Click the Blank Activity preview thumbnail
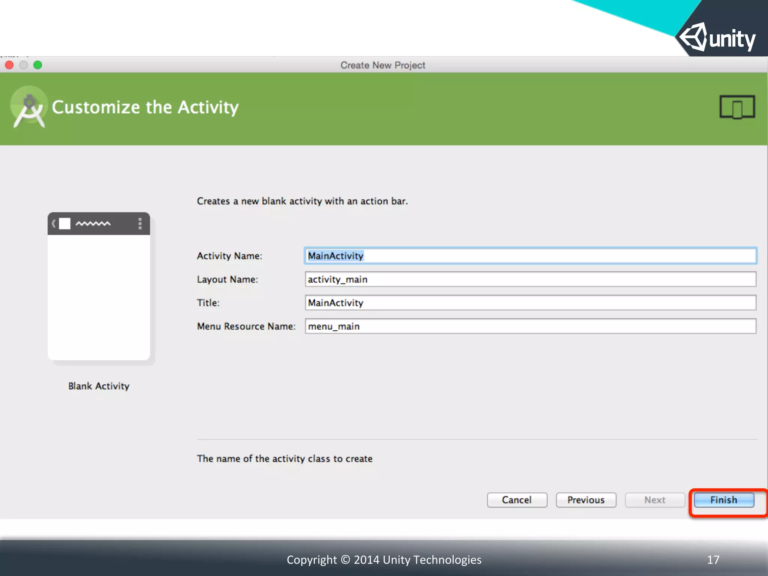The width and height of the screenshot is (768, 576). tap(99, 296)
